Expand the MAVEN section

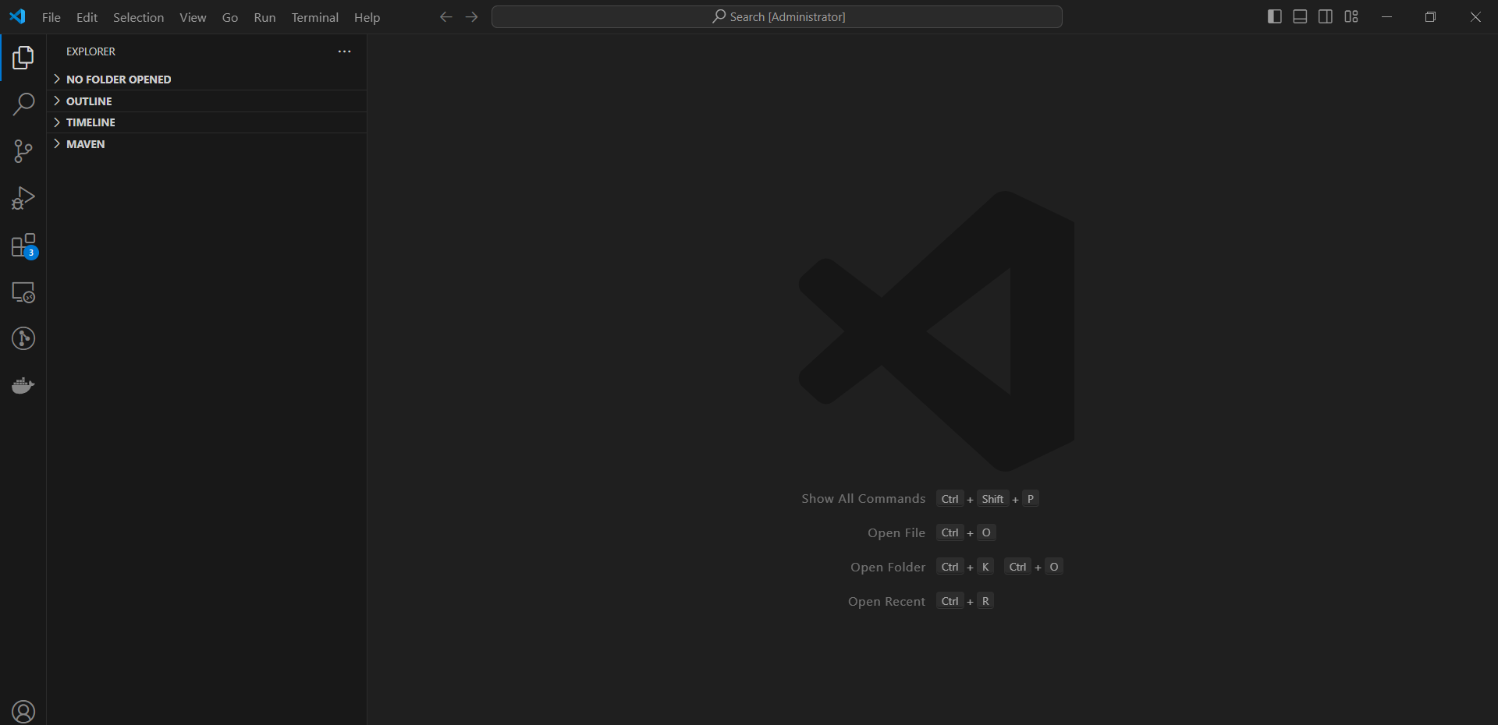pyautogui.click(x=207, y=144)
